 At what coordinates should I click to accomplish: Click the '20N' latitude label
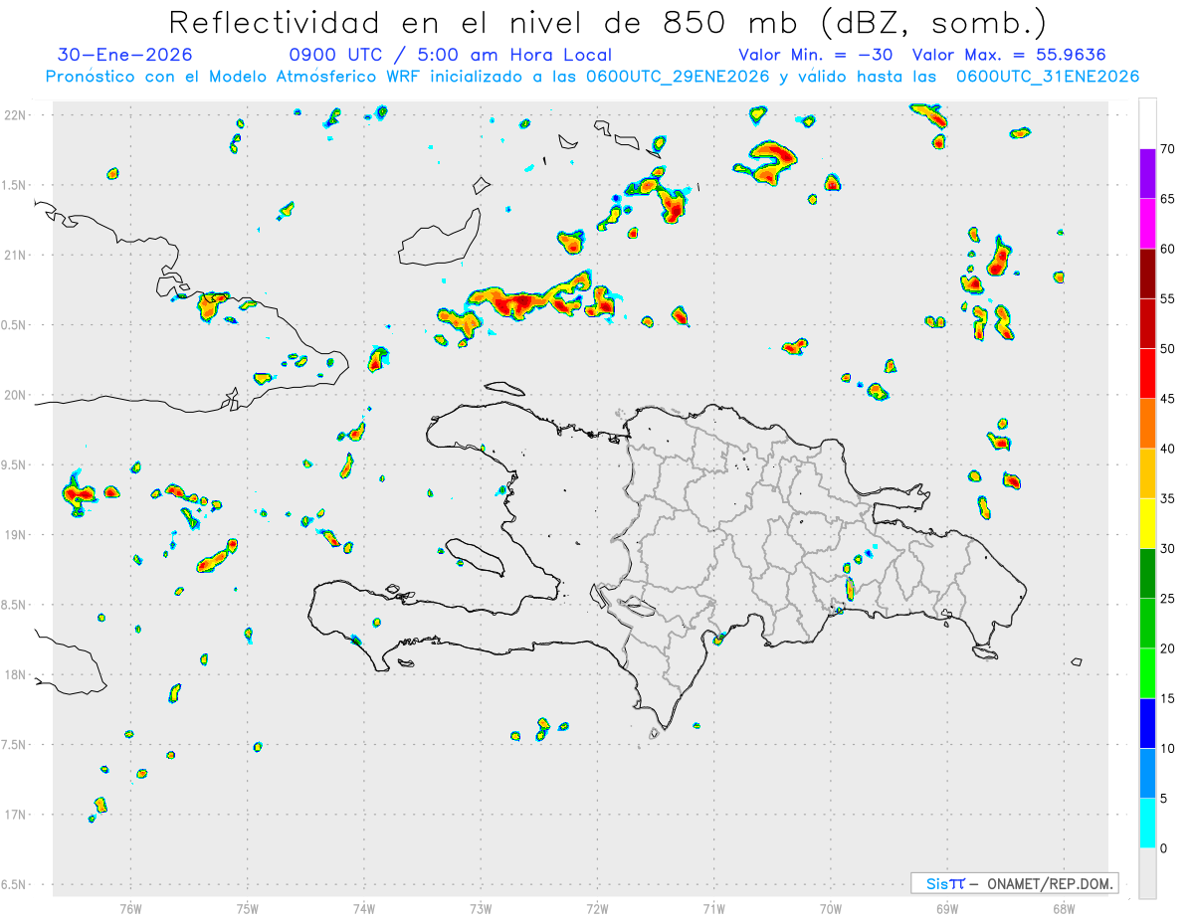pyautogui.click(x=16, y=395)
